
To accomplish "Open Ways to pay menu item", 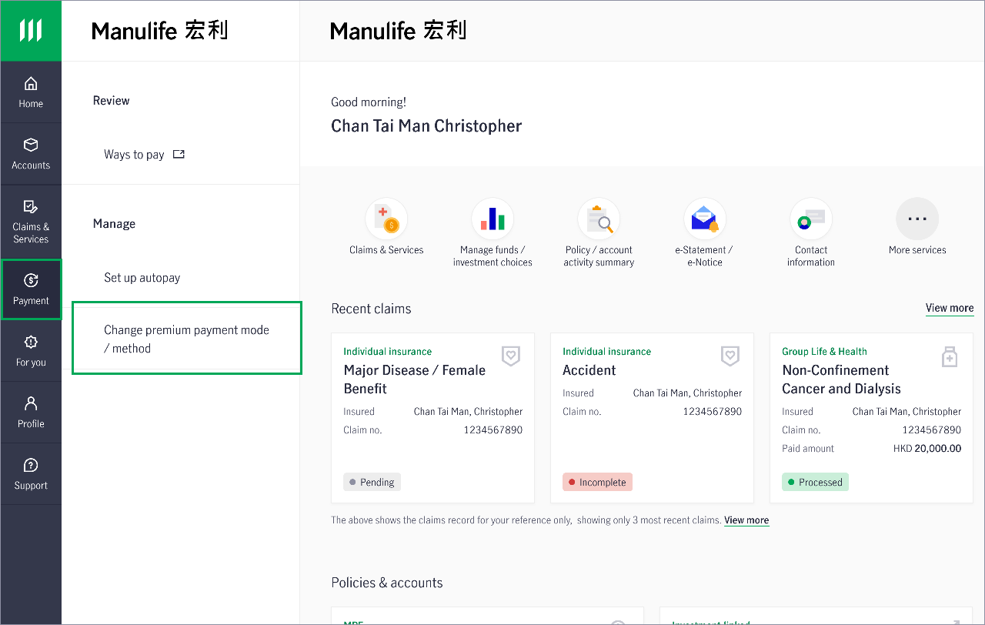I will pos(145,154).
